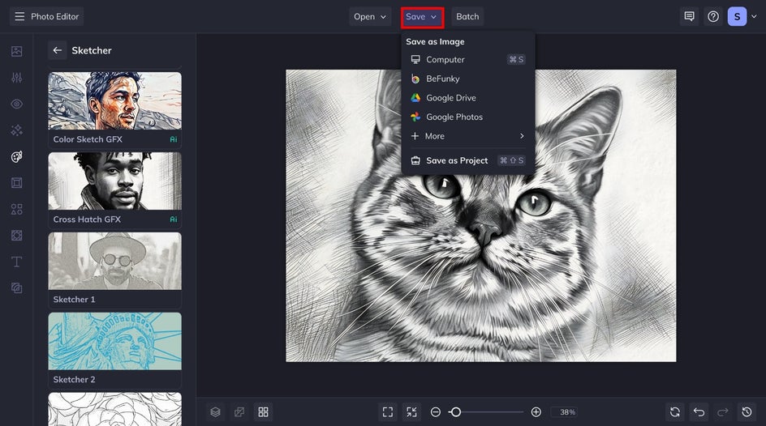Open the Effects sparkles icon
The width and height of the screenshot is (766, 426).
pos(16,130)
